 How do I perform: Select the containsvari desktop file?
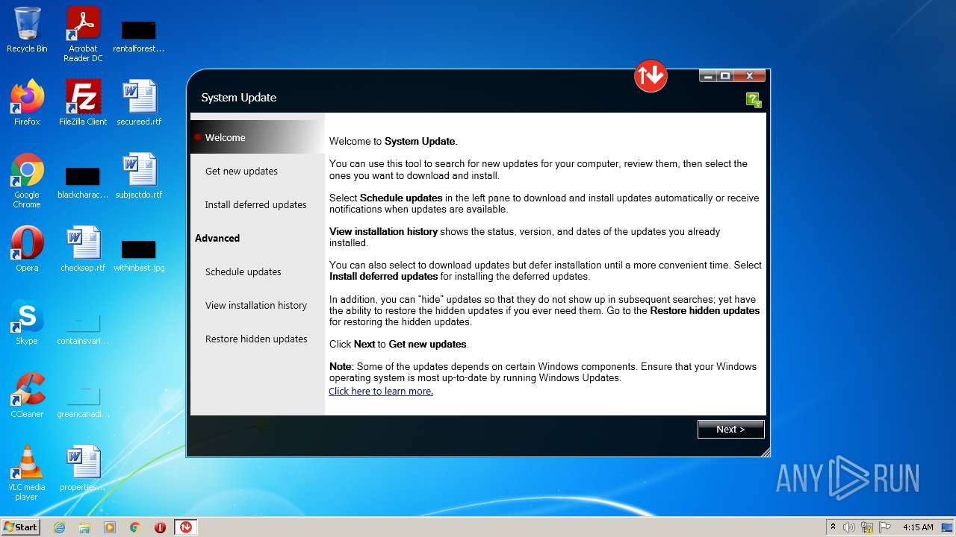[83, 329]
